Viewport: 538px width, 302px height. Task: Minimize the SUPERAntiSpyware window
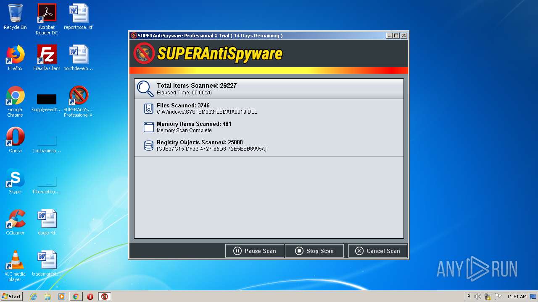pyautogui.click(x=389, y=36)
